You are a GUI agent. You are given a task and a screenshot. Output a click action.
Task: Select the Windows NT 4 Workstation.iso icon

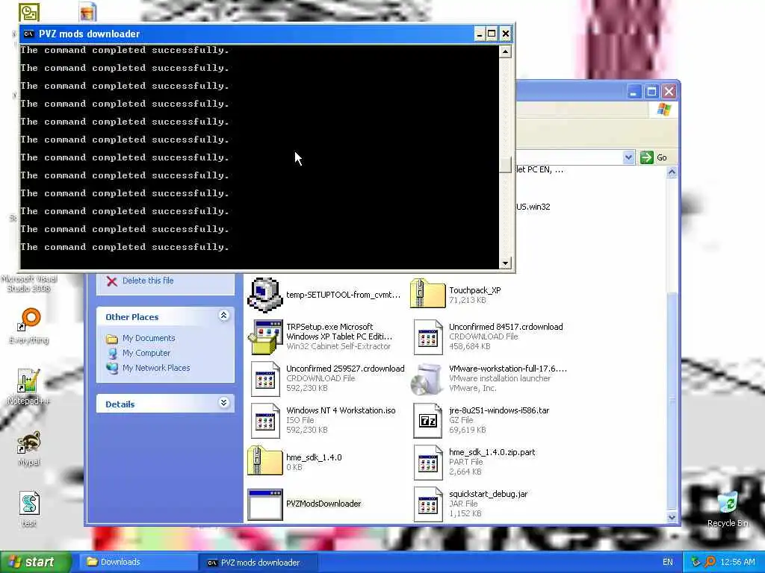click(265, 421)
